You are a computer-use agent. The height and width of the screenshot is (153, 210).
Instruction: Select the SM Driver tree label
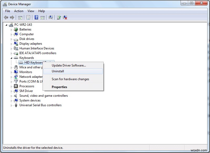point(26,91)
